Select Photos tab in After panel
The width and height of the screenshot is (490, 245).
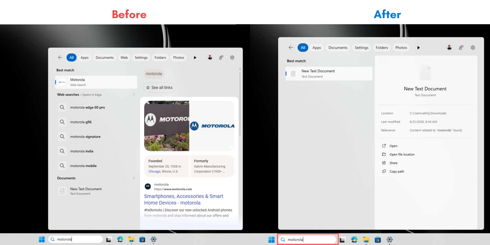[x=401, y=48]
